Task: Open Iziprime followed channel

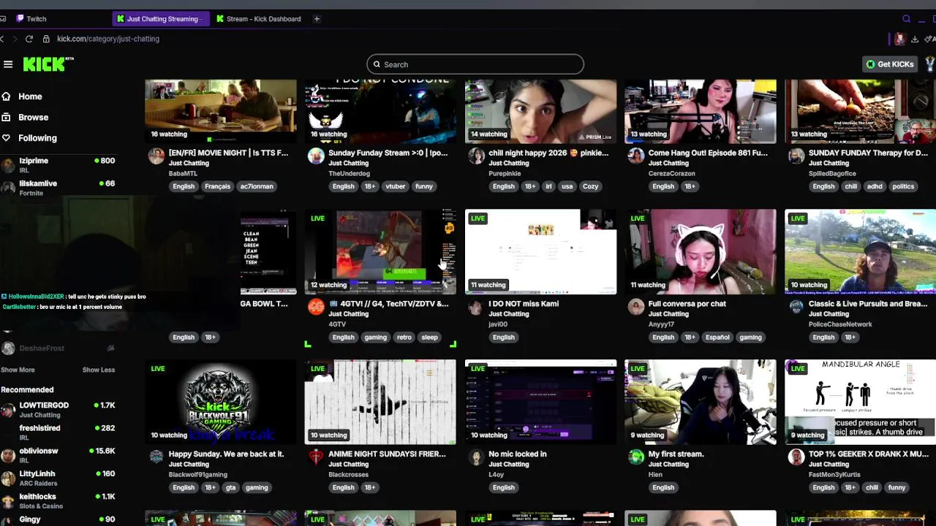Action: click(58, 165)
